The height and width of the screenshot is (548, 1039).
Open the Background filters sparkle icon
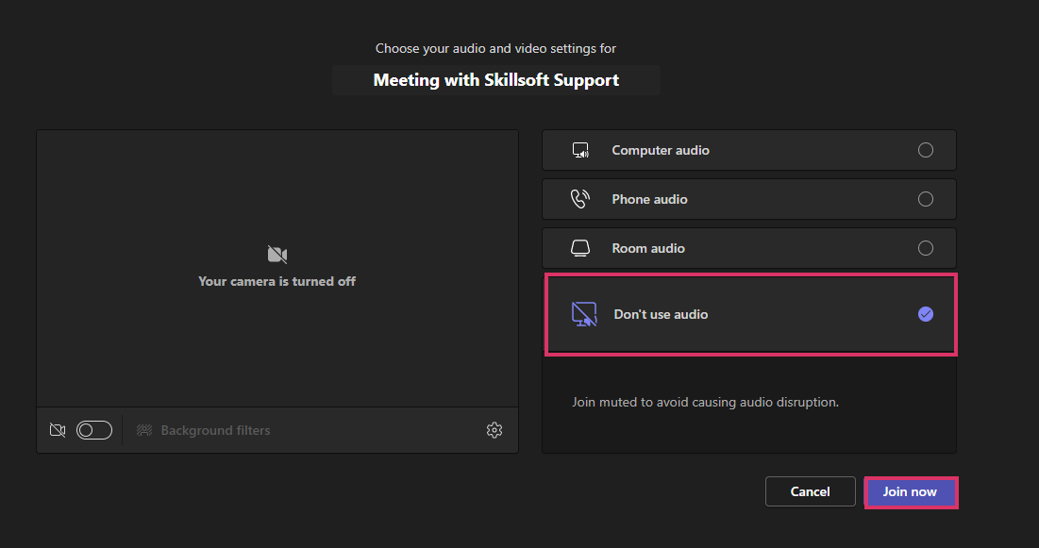pyautogui.click(x=143, y=430)
